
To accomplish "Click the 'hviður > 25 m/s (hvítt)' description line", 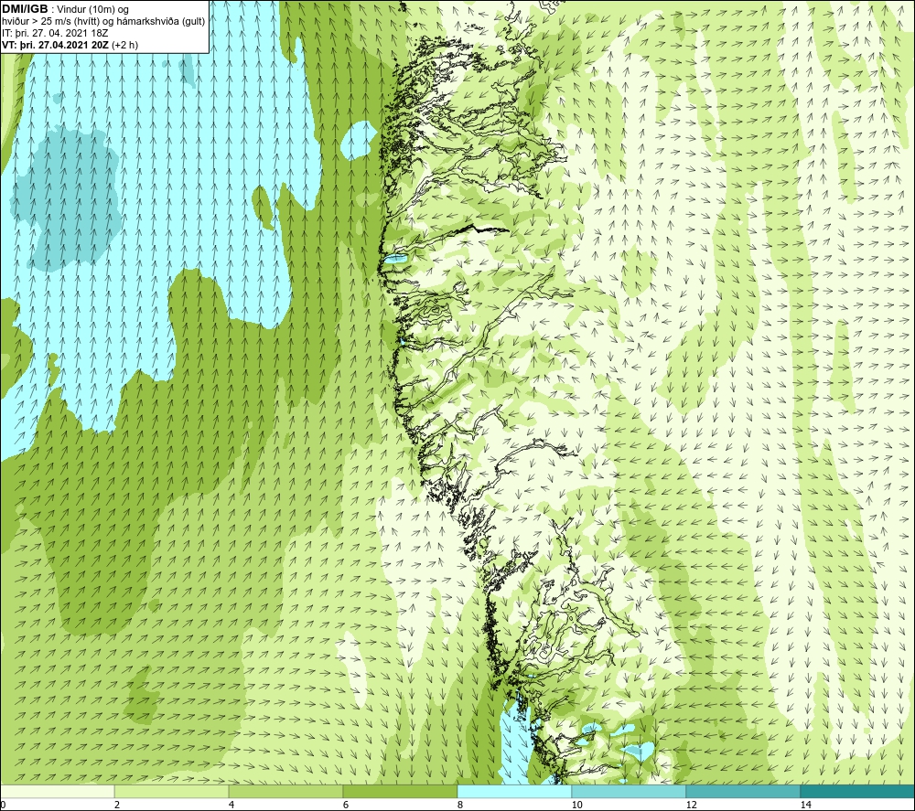I will coord(104,22).
